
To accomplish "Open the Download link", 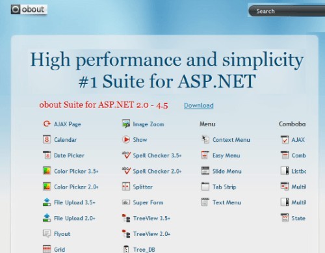I will 199,105.
